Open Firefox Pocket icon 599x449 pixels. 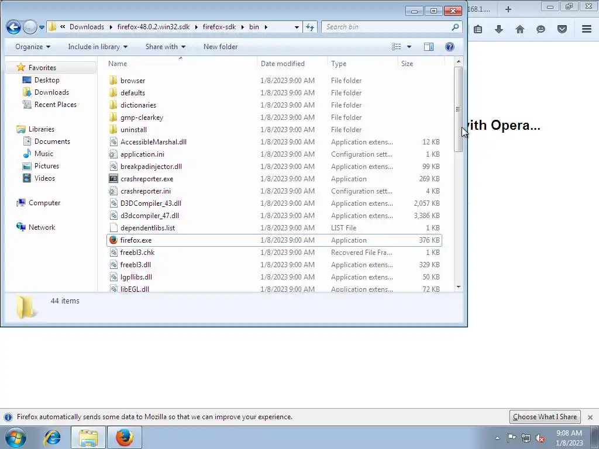pos(562,29)
